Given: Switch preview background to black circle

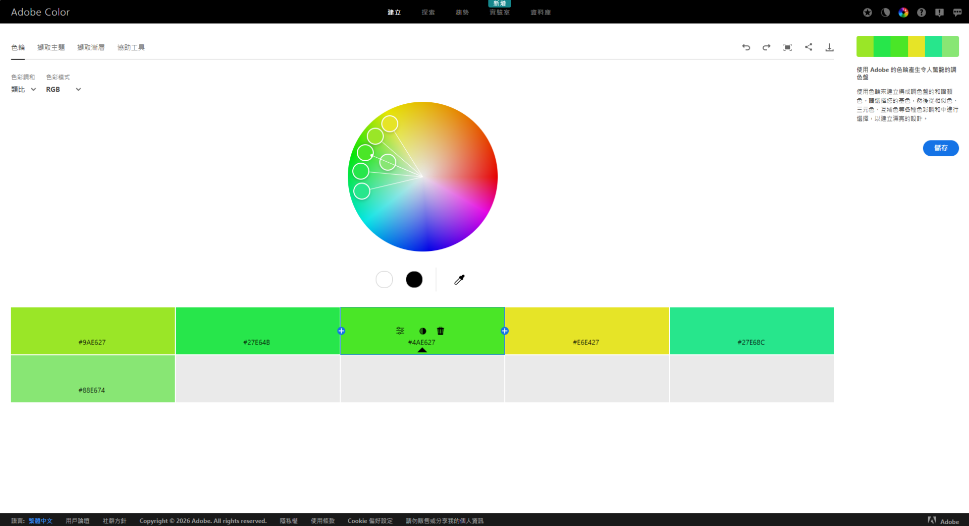Looking at the screenshot, I should coord(414,279).
